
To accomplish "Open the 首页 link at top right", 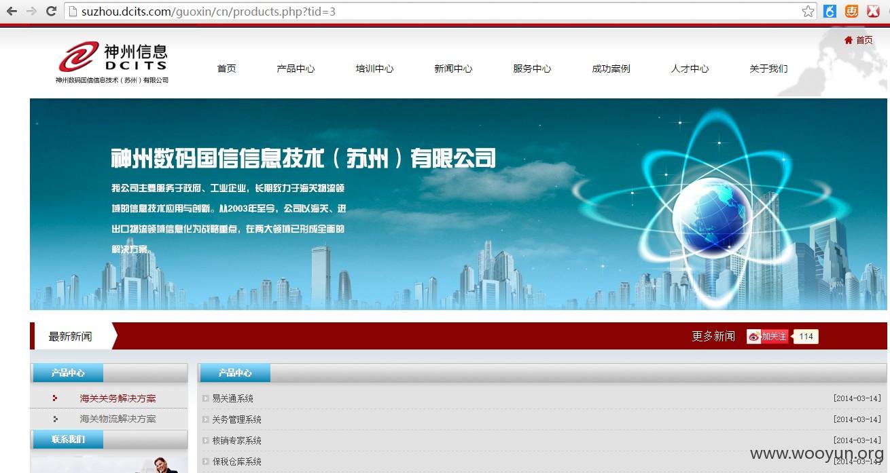I will pyautogui.click(x=864, y=40).
